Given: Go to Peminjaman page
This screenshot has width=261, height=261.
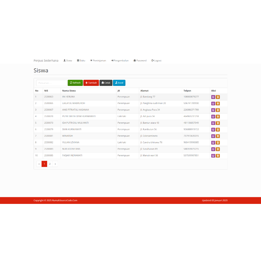Looking at the screenshot, I should 98,61.
